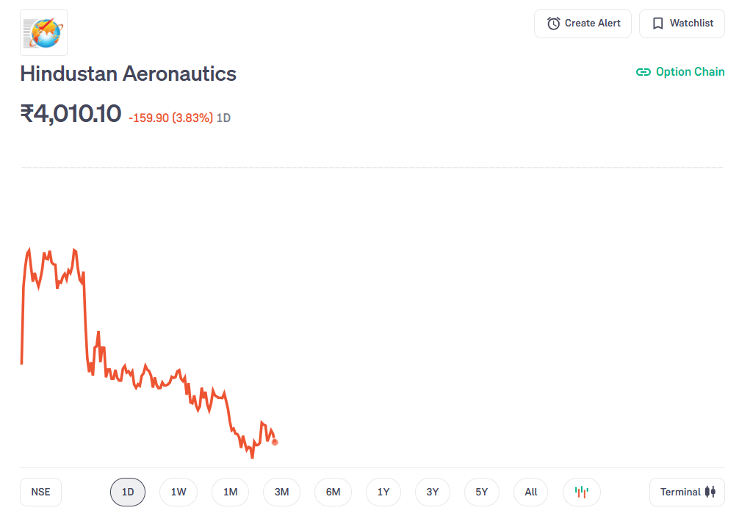
Task: Add stock to Watchlist
Action: tap(683, 24)
